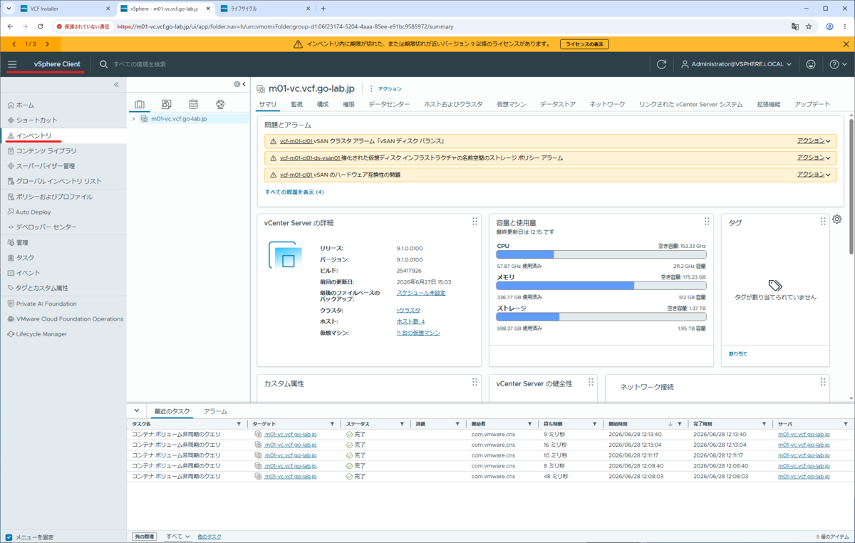Screen dimensions: 855x543
Task: Click the CPU usage bar
Action: click(601, 254)
